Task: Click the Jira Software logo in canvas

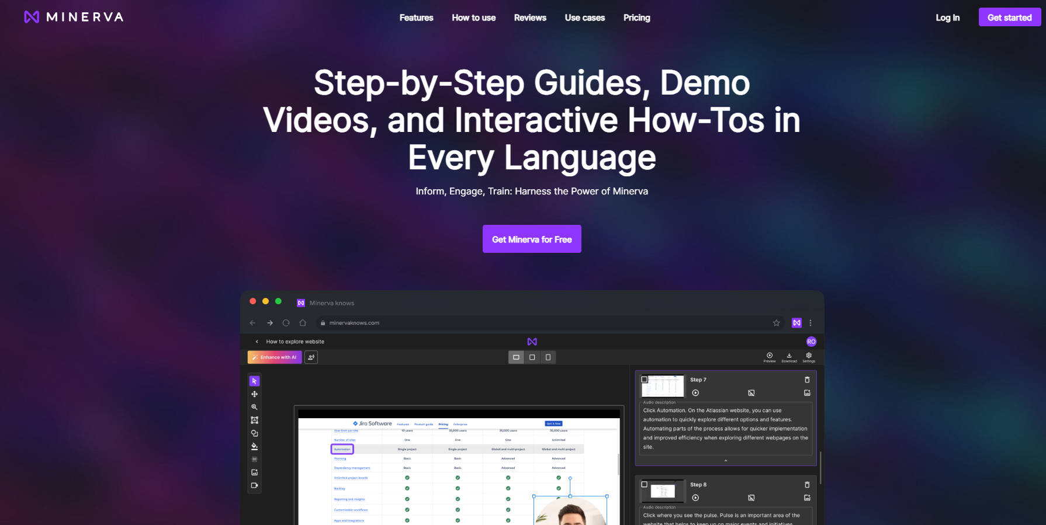Action: [372, 423]
